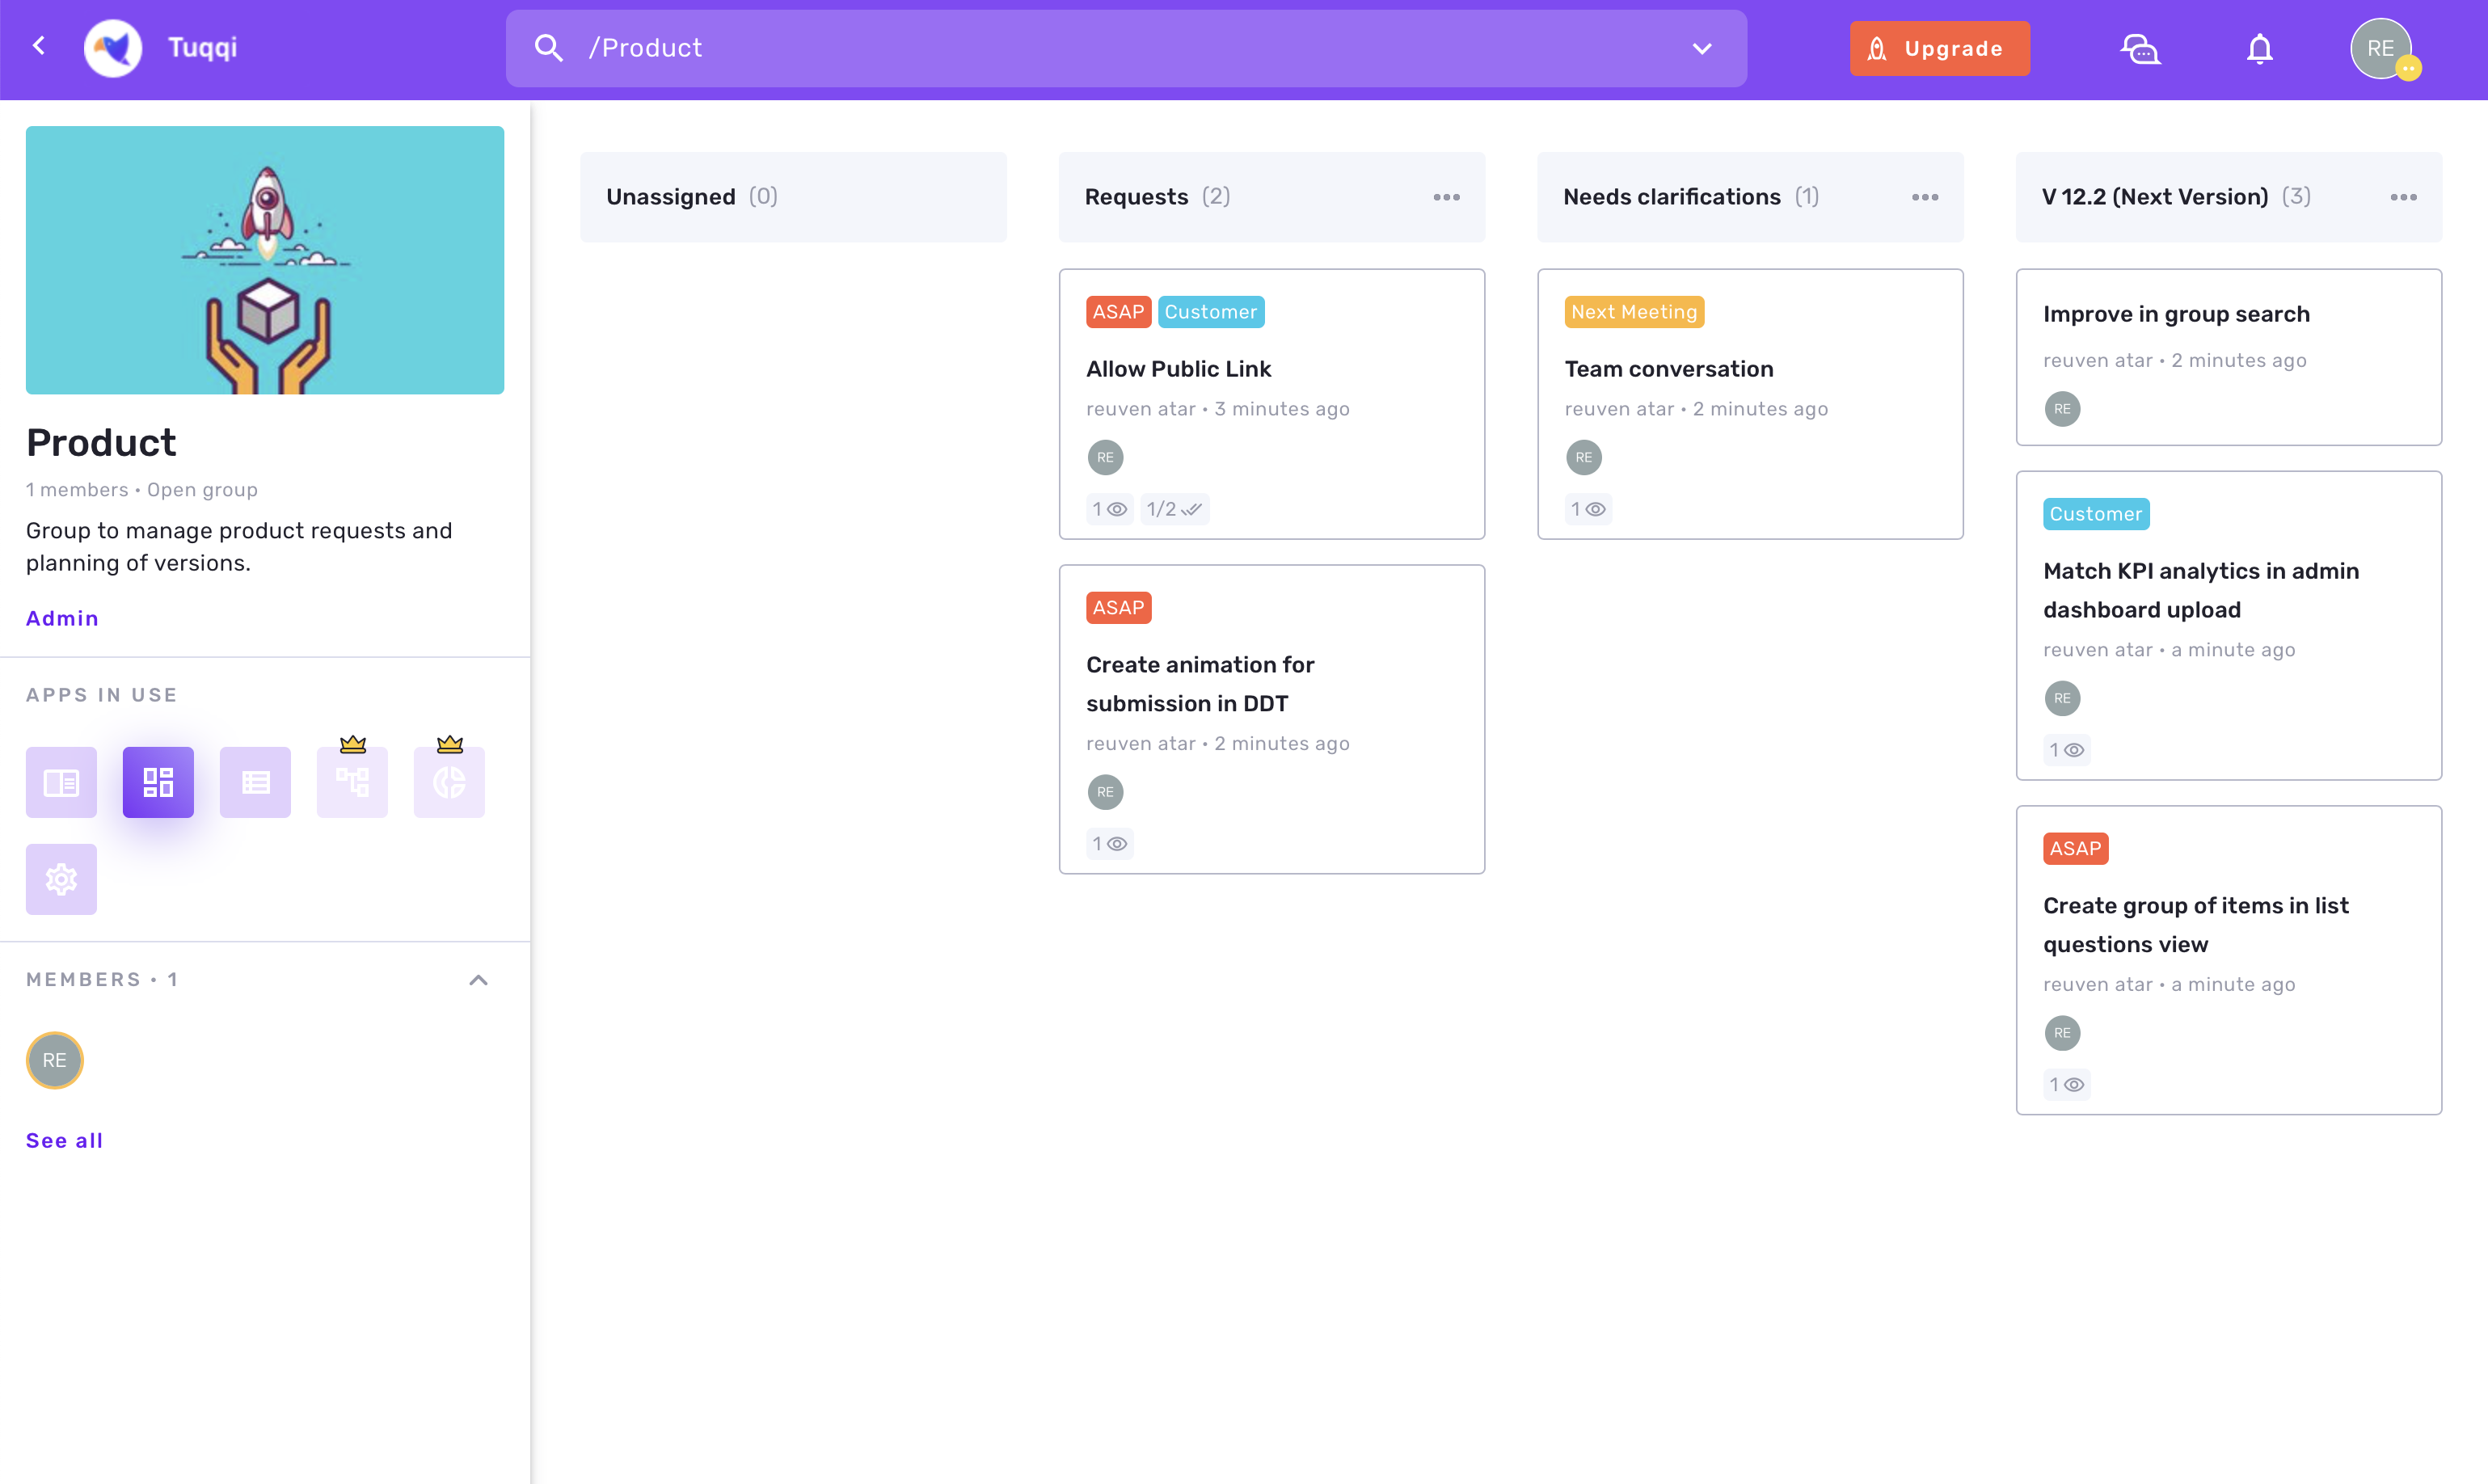This screenshot has height=1484, width=2488.
Task: Open the premium org chart app icon
Action: [352, 782]
